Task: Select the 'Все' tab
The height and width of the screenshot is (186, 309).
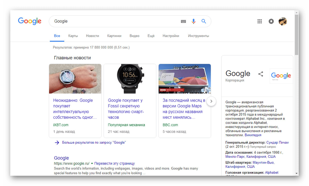Action: pos(57,36)
